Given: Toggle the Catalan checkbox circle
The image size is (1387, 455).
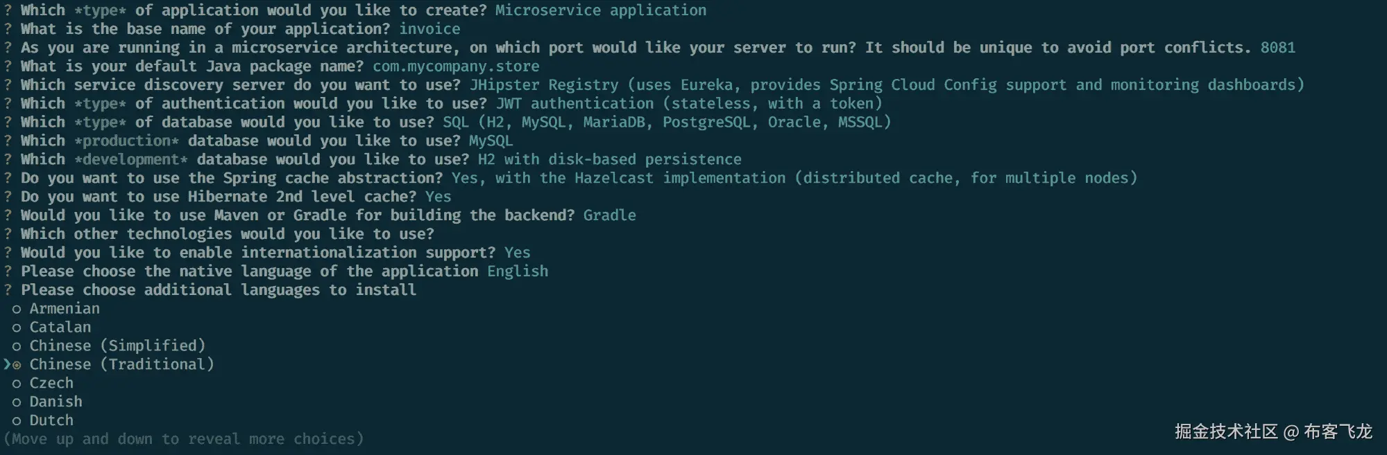Looking at the screenshot, I should tap(17, 328).
